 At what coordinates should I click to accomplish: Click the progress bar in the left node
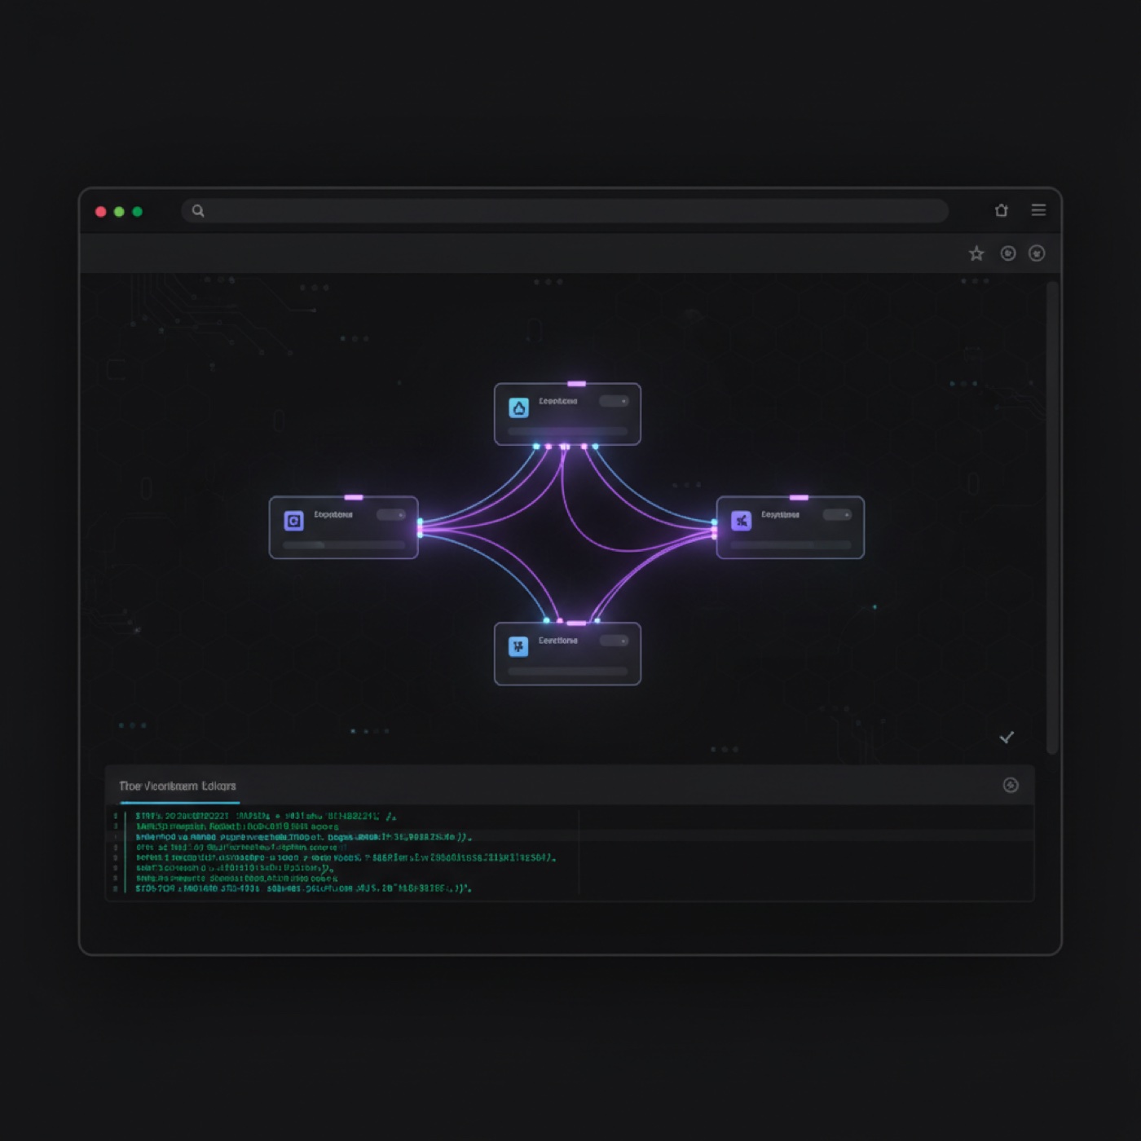point(344,544)
